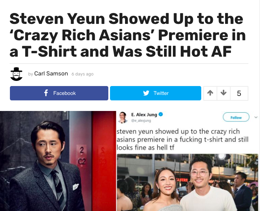Open E. Alex Jung display name
Image resolution: width=260 pixels, height=211 pixels.
pos(144,115)
